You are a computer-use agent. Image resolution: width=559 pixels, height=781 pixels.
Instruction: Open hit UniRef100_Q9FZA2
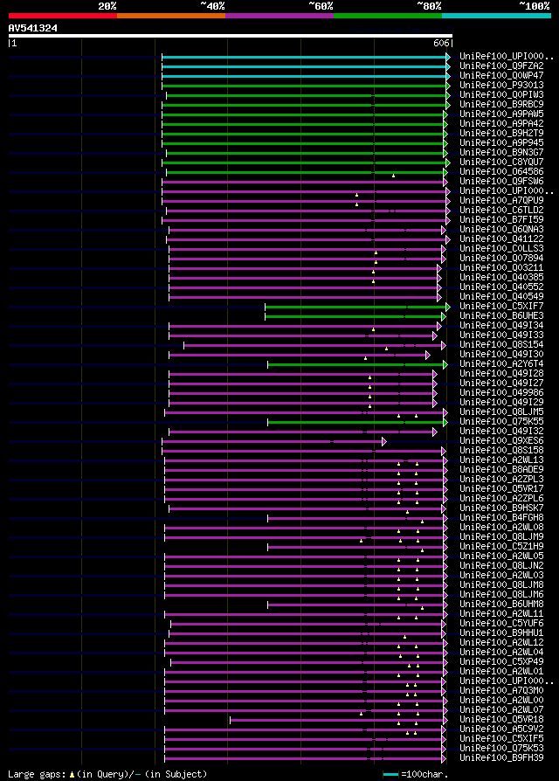coord(501,66)
